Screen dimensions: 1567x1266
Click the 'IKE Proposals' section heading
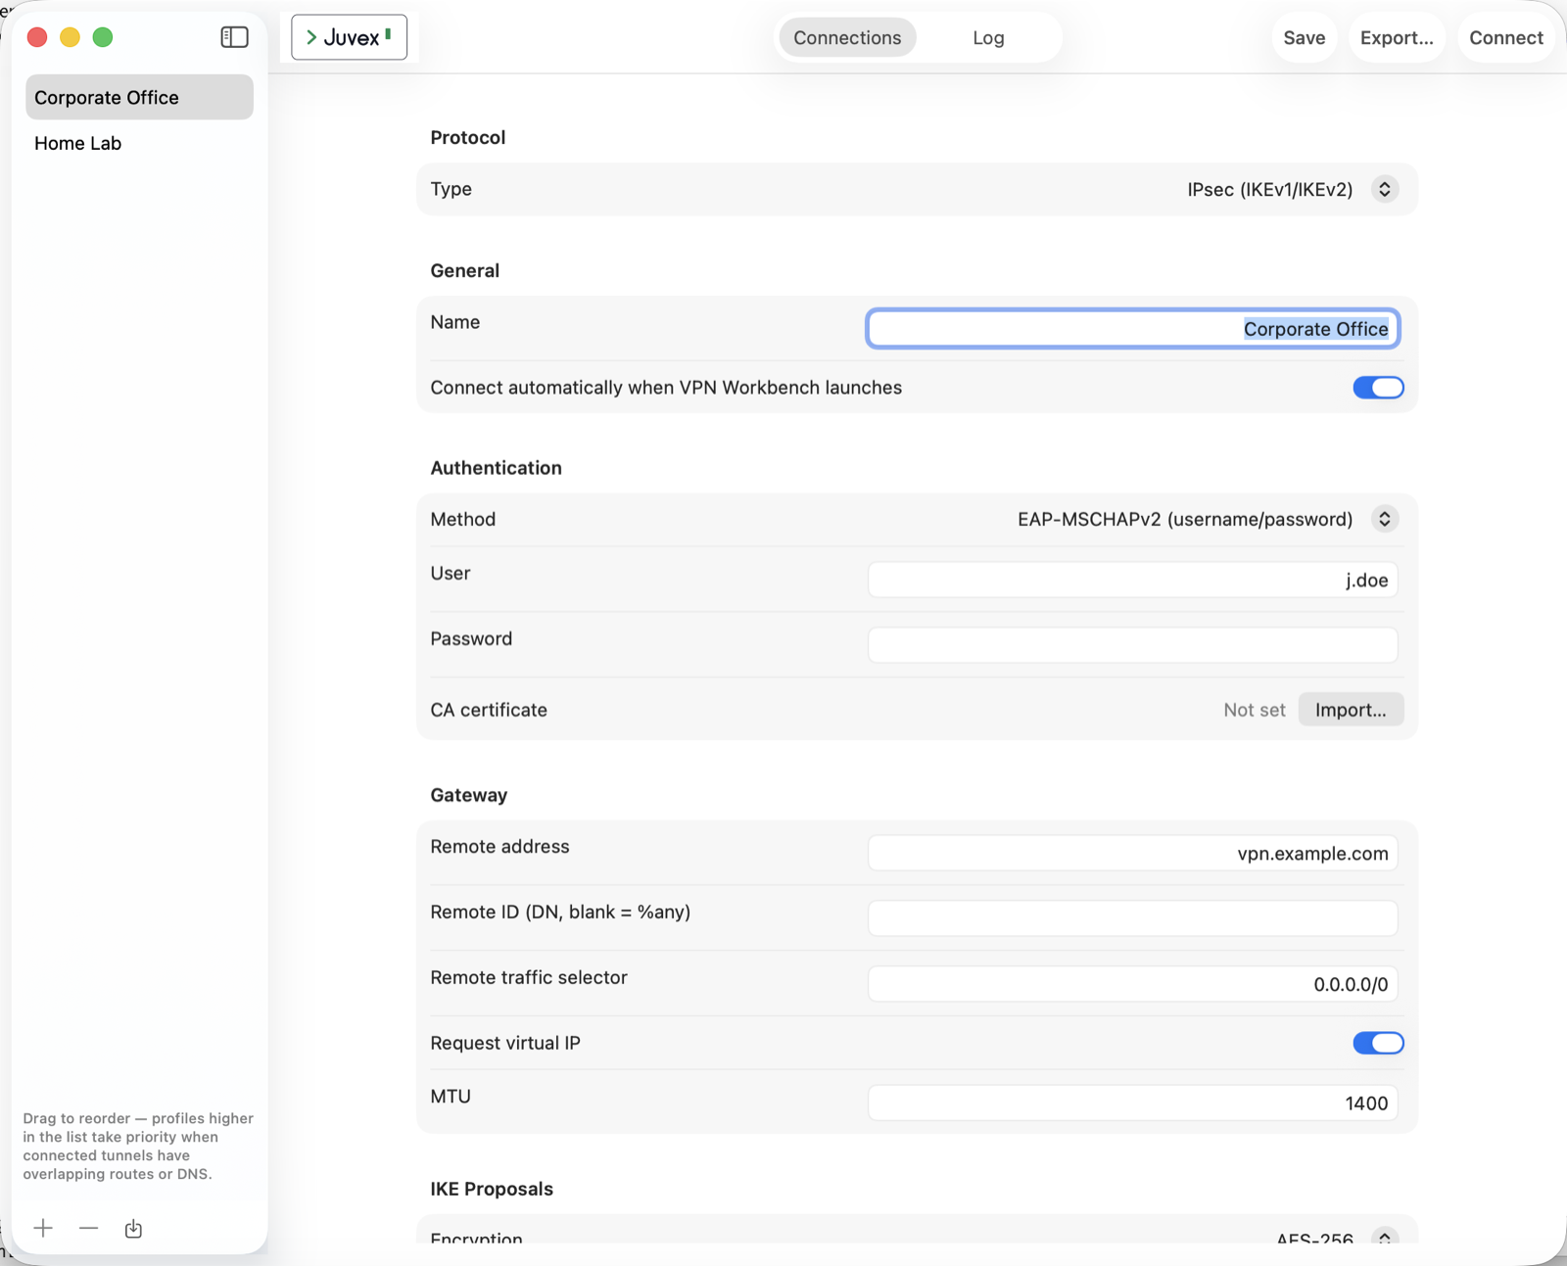pos(492,1189)
